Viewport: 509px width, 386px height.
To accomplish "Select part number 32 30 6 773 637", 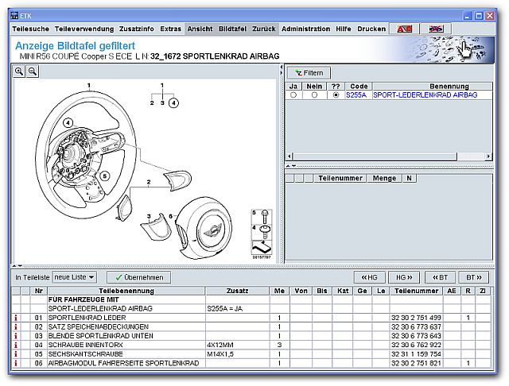I will (x=416, y=327).
